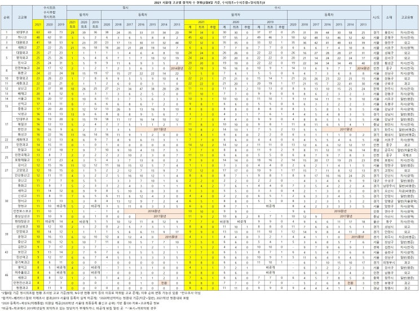Image resolution: width=419 pixels, height=311 pixels.
Task: Click the 대원외고 school name cell
Action: tap(22, 42)
